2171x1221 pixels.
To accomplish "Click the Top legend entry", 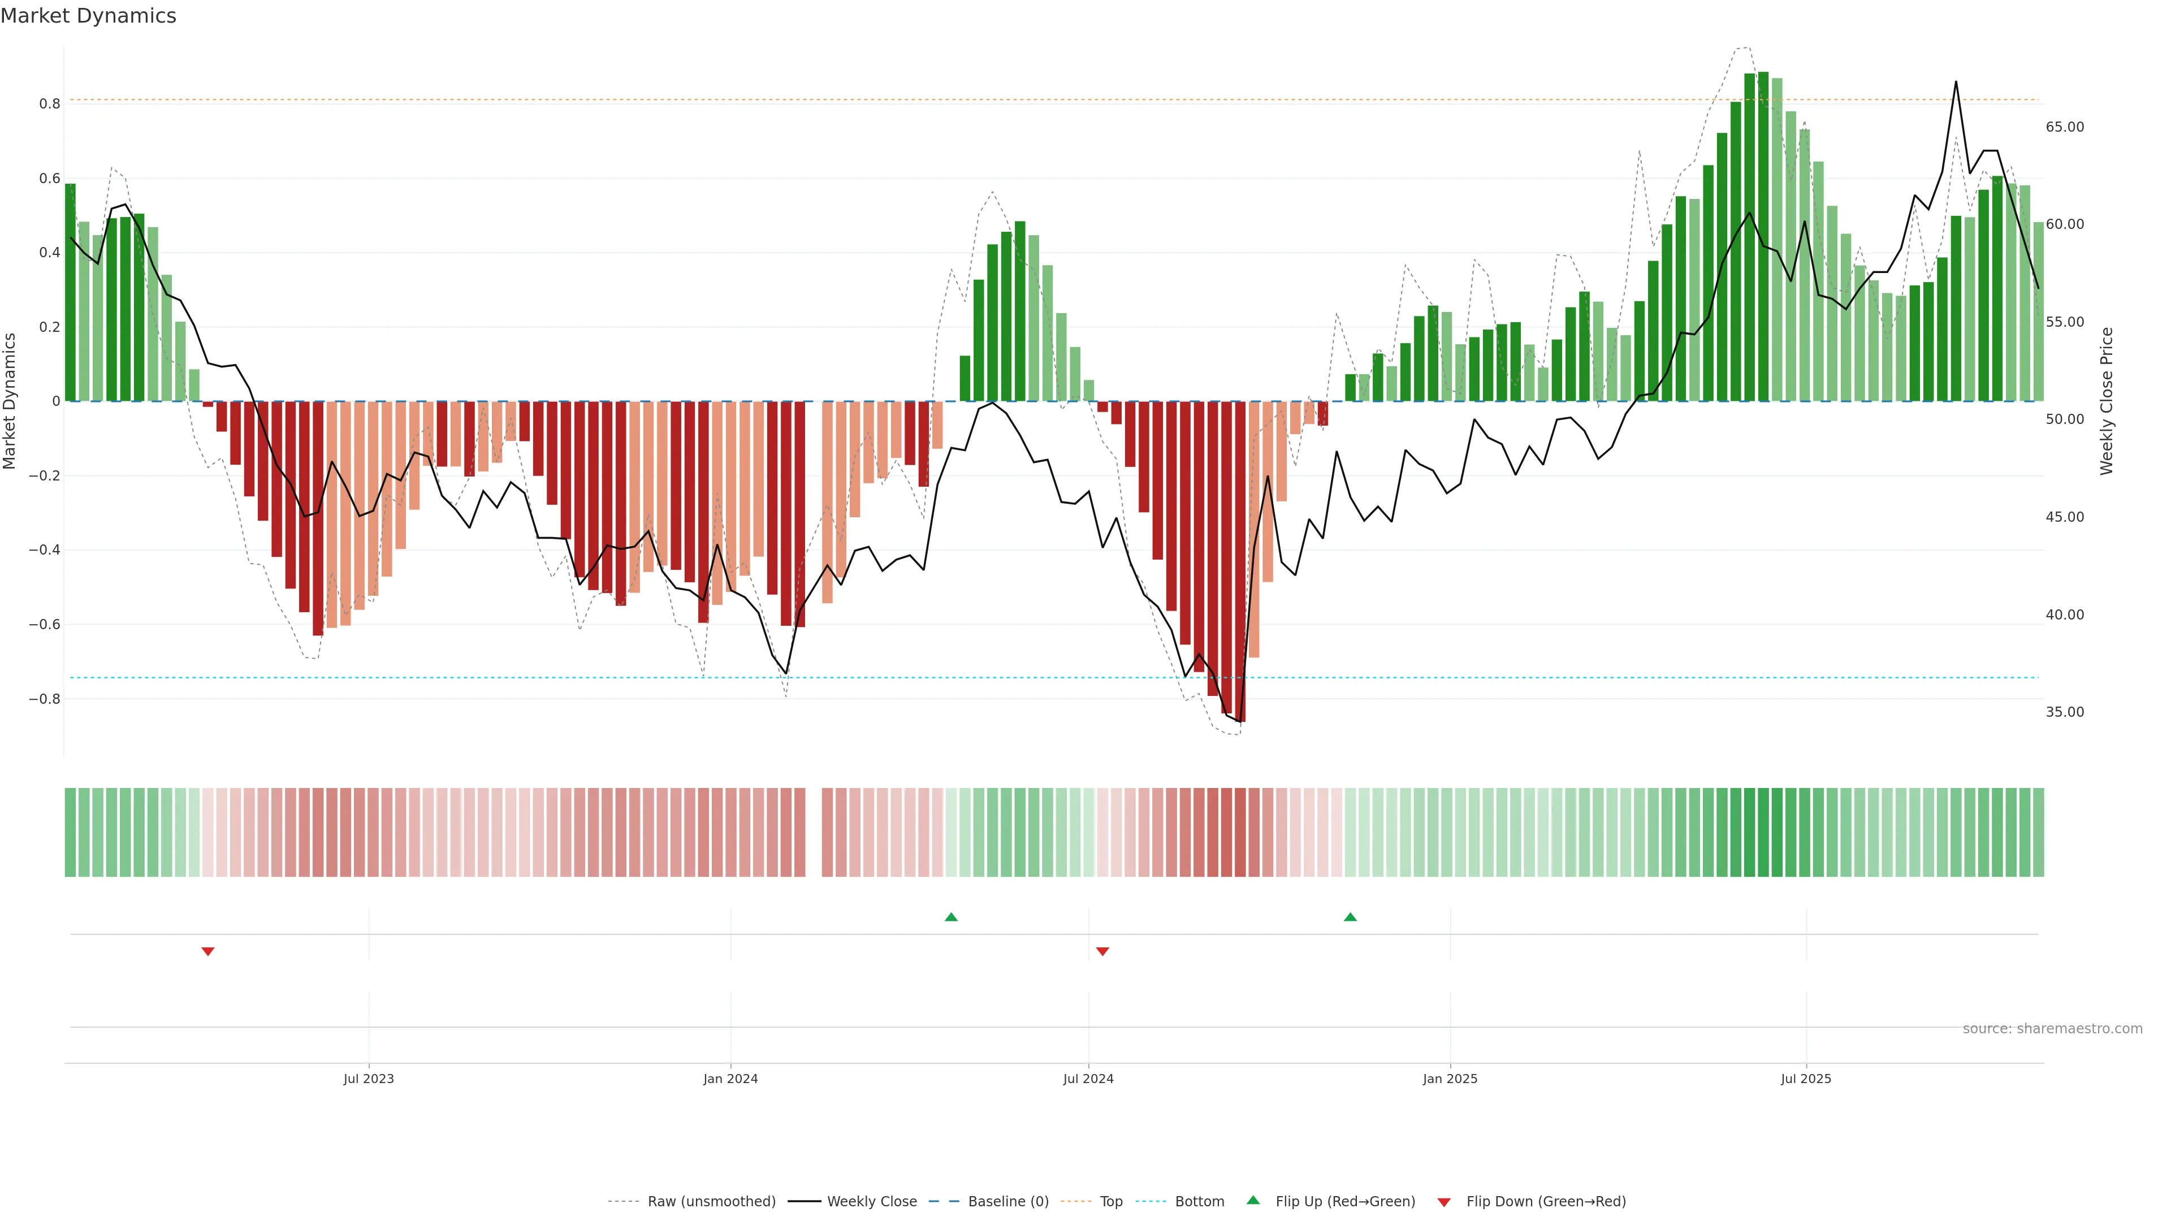I will [1111, 1202].
